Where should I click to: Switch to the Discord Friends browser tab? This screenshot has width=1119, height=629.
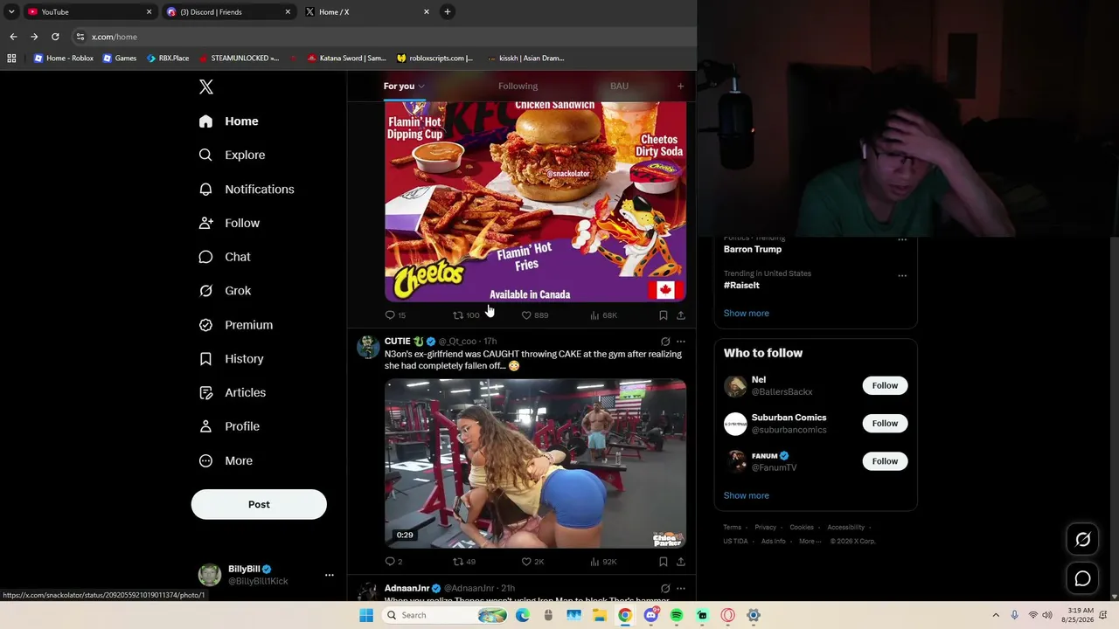228,12
